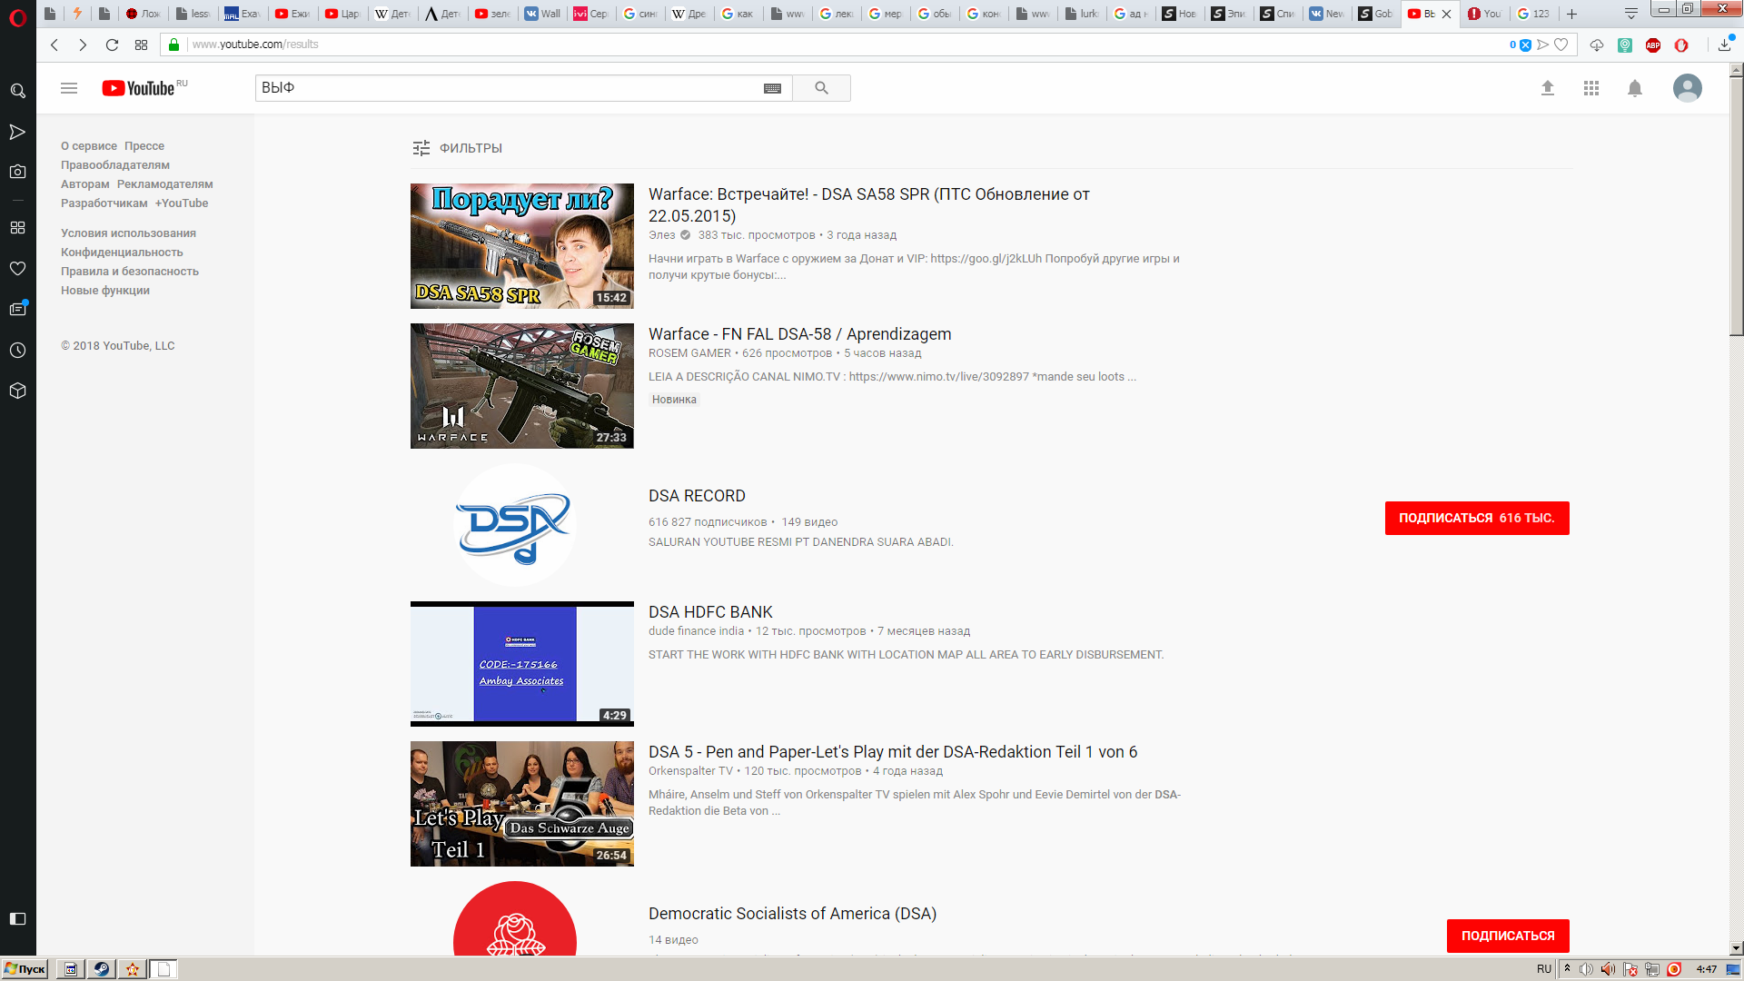Image resolution: width=1744 pixels, height=981 pixels.
Task: Click the magnifier search button
Action: [x=821, y=88]
